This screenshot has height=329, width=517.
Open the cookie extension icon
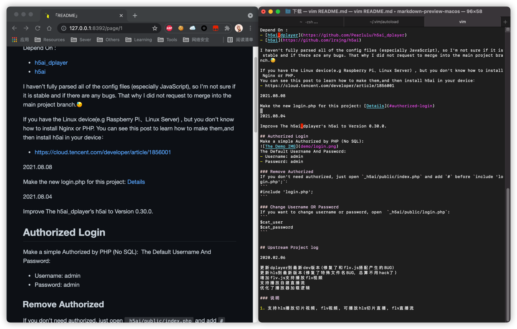coord(181,28)
